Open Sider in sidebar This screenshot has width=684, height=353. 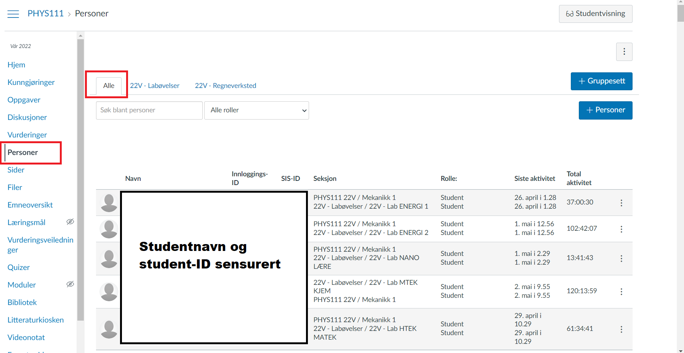pos(16,170)
